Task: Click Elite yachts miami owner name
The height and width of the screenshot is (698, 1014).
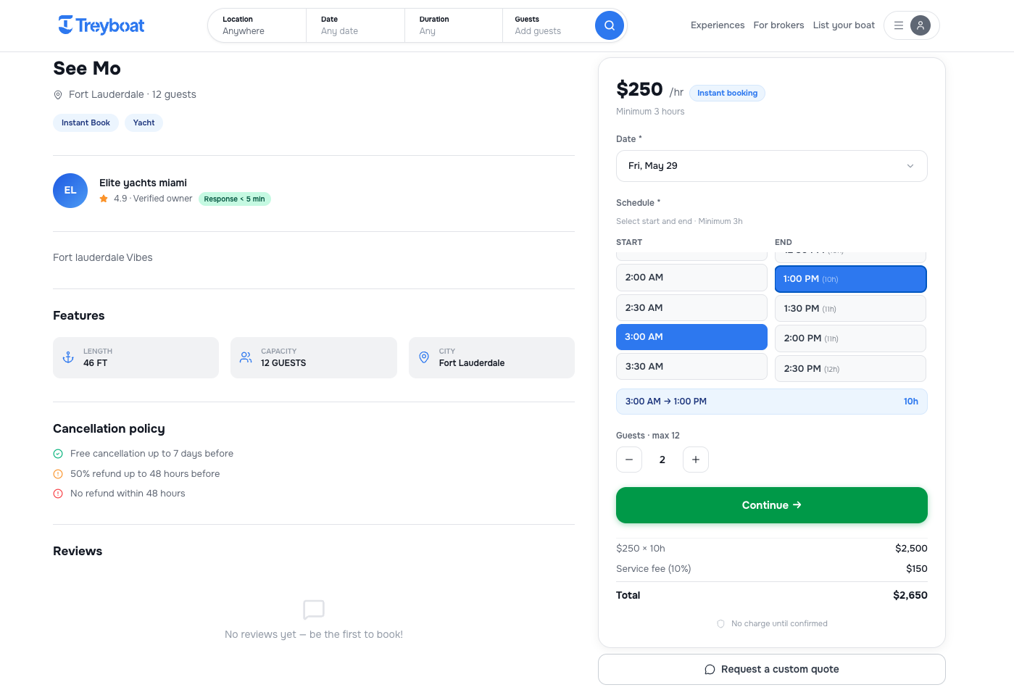Action: 143,183
